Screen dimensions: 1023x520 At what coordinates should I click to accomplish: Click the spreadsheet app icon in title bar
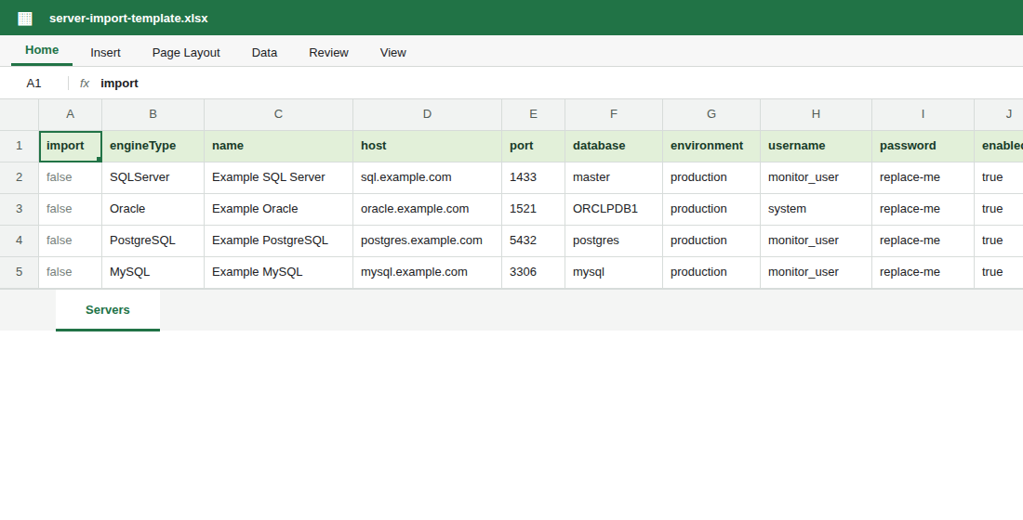pos(25,19)
